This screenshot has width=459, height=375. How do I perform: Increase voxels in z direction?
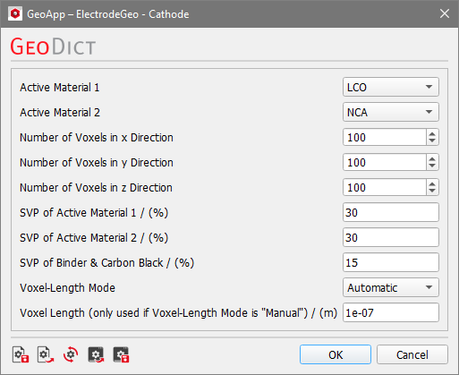click(432, 183)
